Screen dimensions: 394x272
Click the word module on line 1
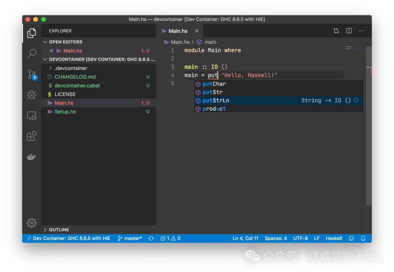point(194,50)
